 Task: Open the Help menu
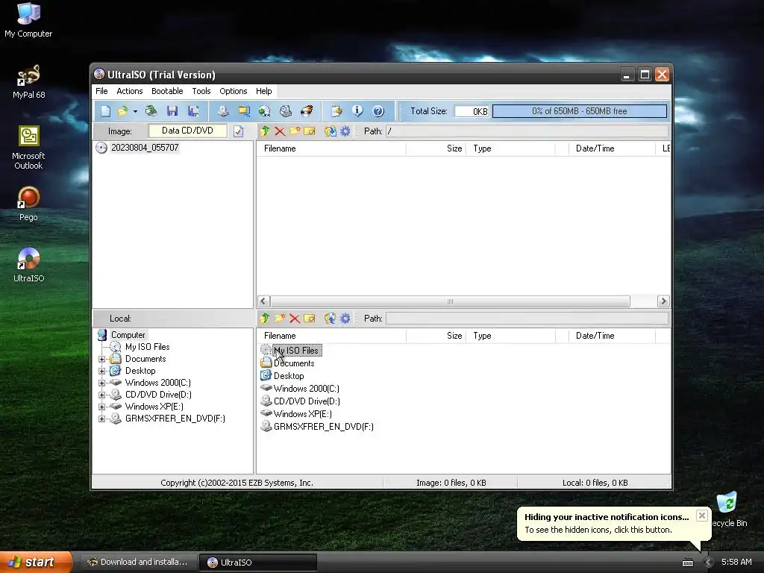[263, 91]
